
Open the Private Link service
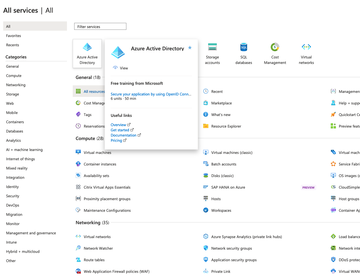[221, 271]
